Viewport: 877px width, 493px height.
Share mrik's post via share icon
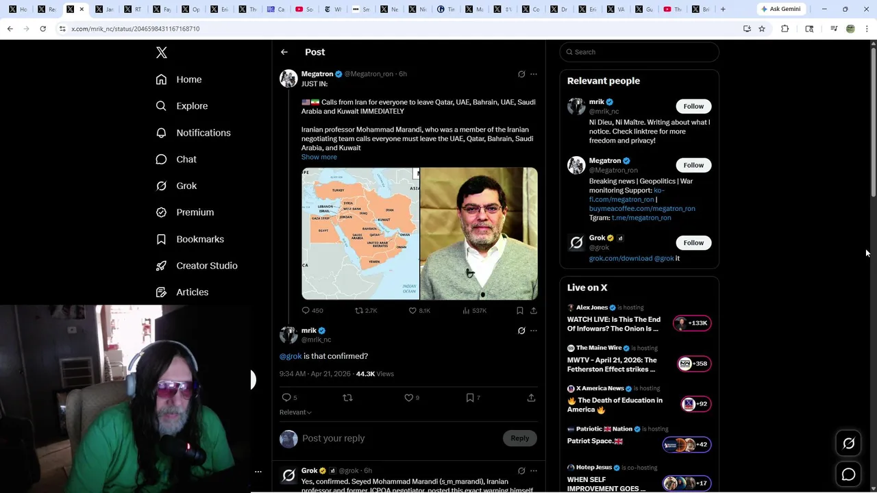(531, 398)
